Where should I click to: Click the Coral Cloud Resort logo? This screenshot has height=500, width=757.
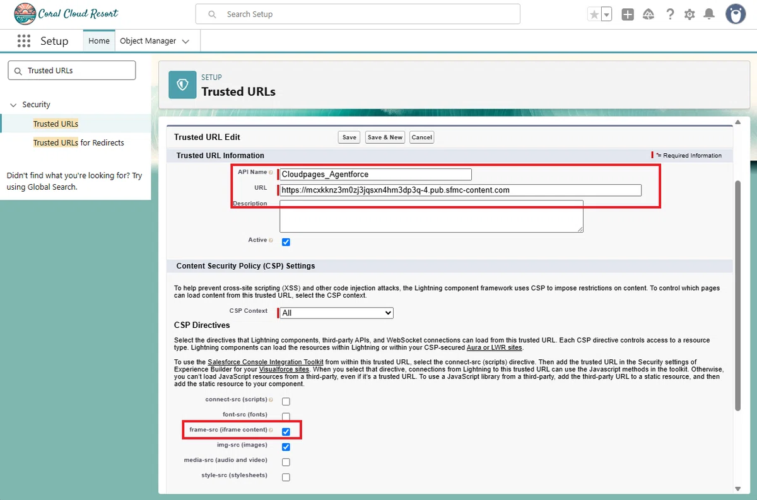coord(66,13)
